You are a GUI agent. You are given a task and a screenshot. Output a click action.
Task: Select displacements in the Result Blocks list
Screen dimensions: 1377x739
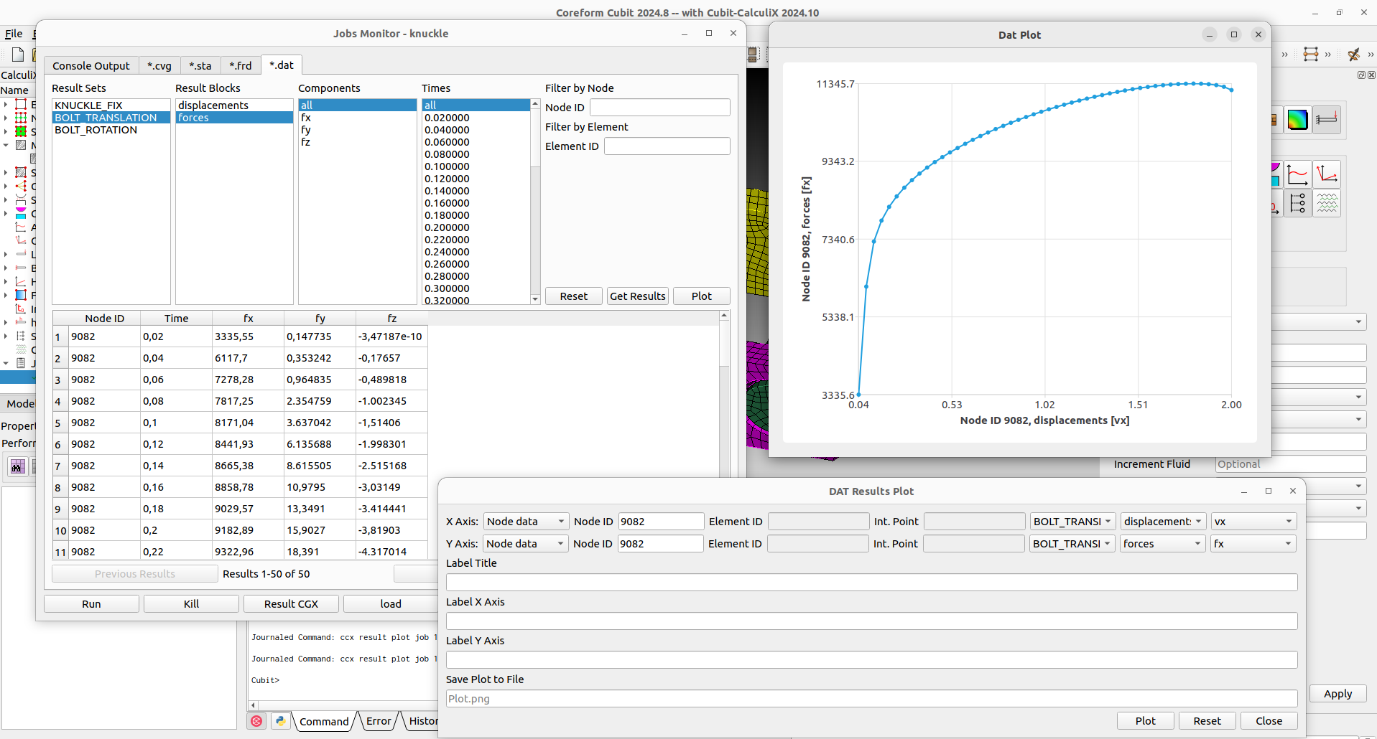[x=213, y=105]
